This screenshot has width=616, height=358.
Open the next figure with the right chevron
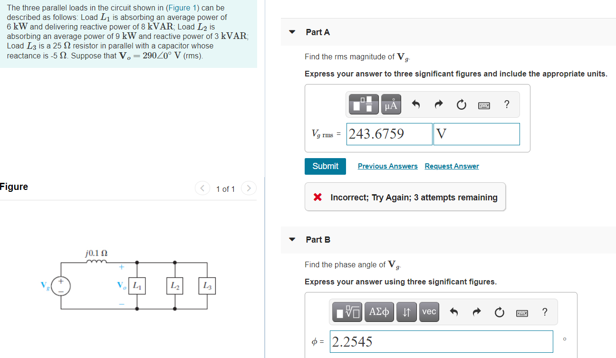(x=249, y=188)
